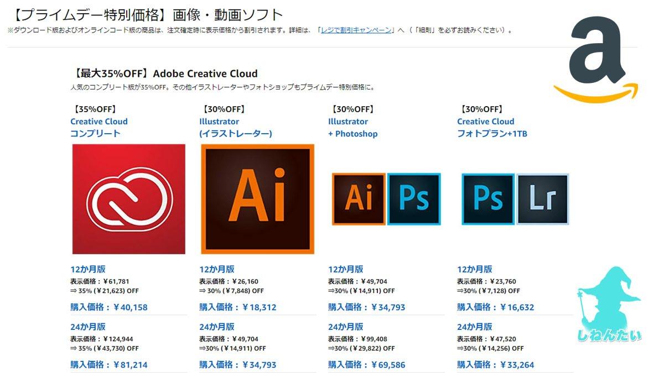This screenshot has height=373, width=664.
Task: Click list price ¥124,944 text
Action: tap(102, 339)
